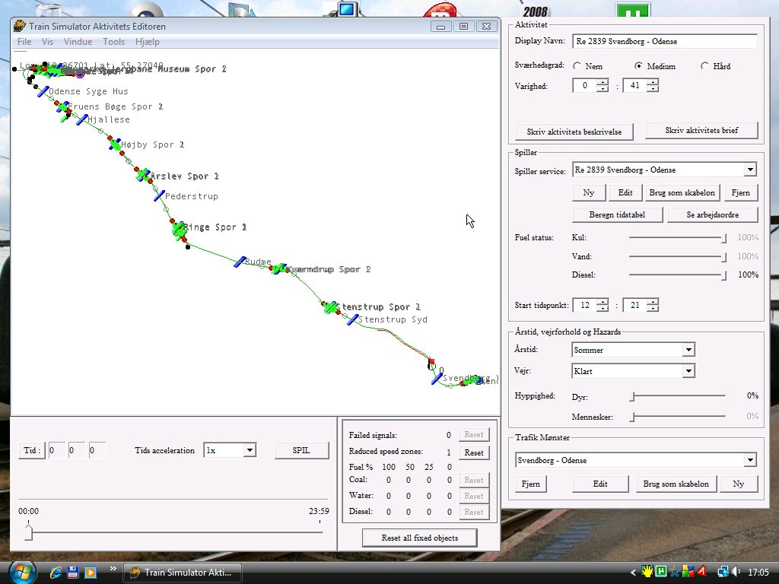Click the Pederstrup station marker on the map
779x584 pixels.
[x=159, y=195]
